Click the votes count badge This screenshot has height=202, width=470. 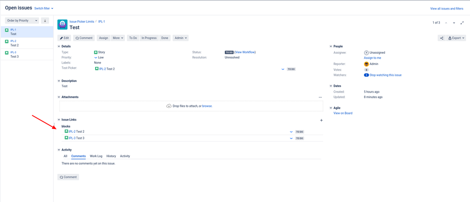[x=366, y=70]
